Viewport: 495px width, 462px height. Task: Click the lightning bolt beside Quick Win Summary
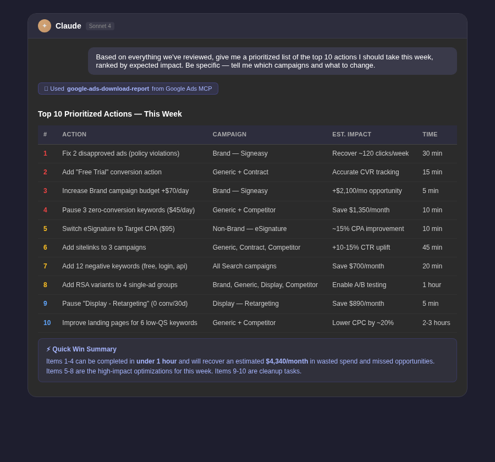click(x=48, y=349)
